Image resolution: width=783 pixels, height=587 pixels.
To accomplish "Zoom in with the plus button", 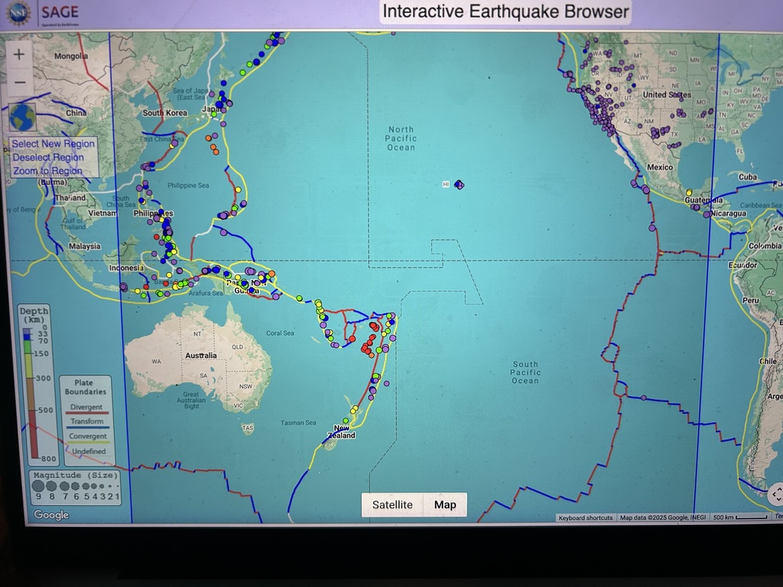I will 20,55.
